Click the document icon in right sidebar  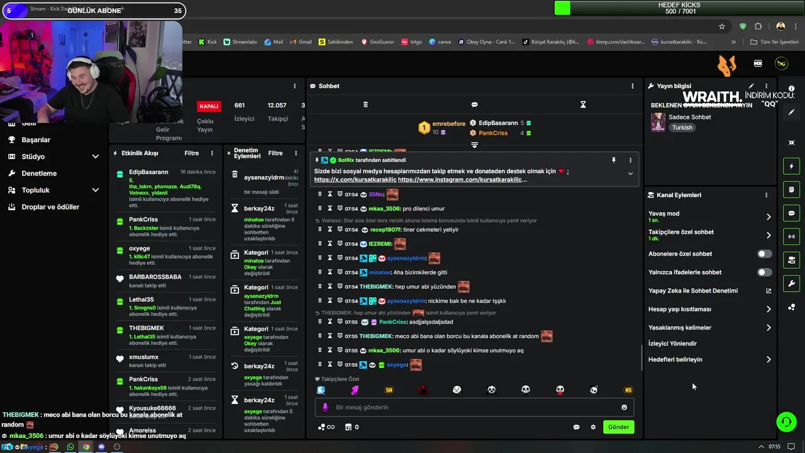point(791,189)
